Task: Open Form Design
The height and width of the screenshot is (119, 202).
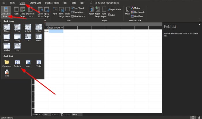Action: click(61, 12)
